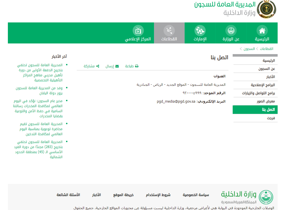The height and width of the screenshot is (210, 290).
Task: Click the pgd_media@pgd.gov.sa email address
Action: pyautogui.click(x=176, y=101)
